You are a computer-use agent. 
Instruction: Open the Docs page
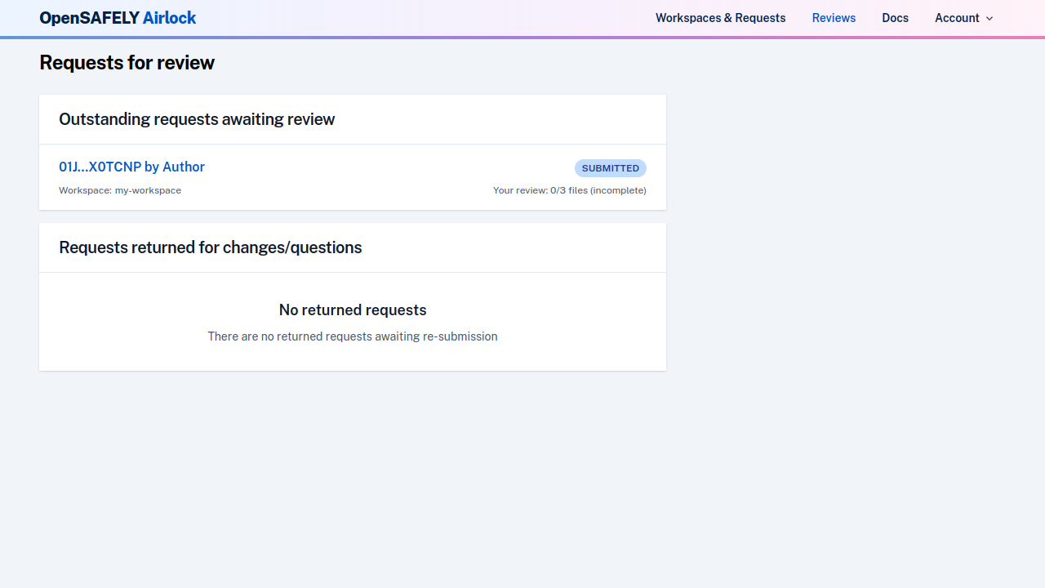tap(895, 18)
